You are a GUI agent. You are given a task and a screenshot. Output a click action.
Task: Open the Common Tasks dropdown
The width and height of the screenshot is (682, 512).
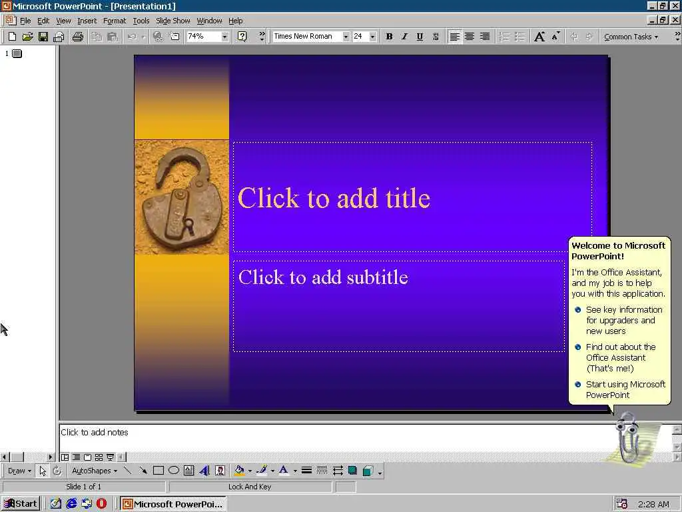(x=631, y=37)
